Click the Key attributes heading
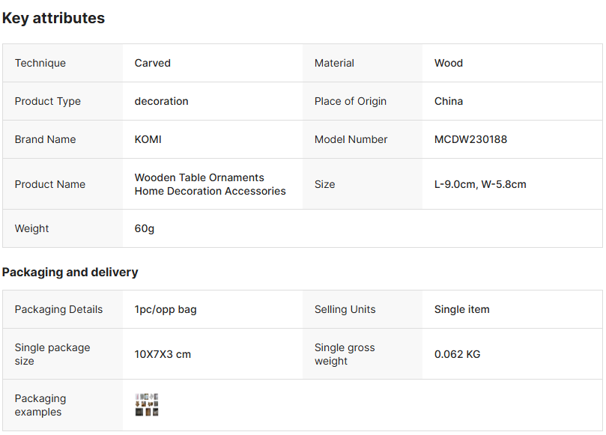Viewport: 606px width, 435px height. click(x=53, y=19)
